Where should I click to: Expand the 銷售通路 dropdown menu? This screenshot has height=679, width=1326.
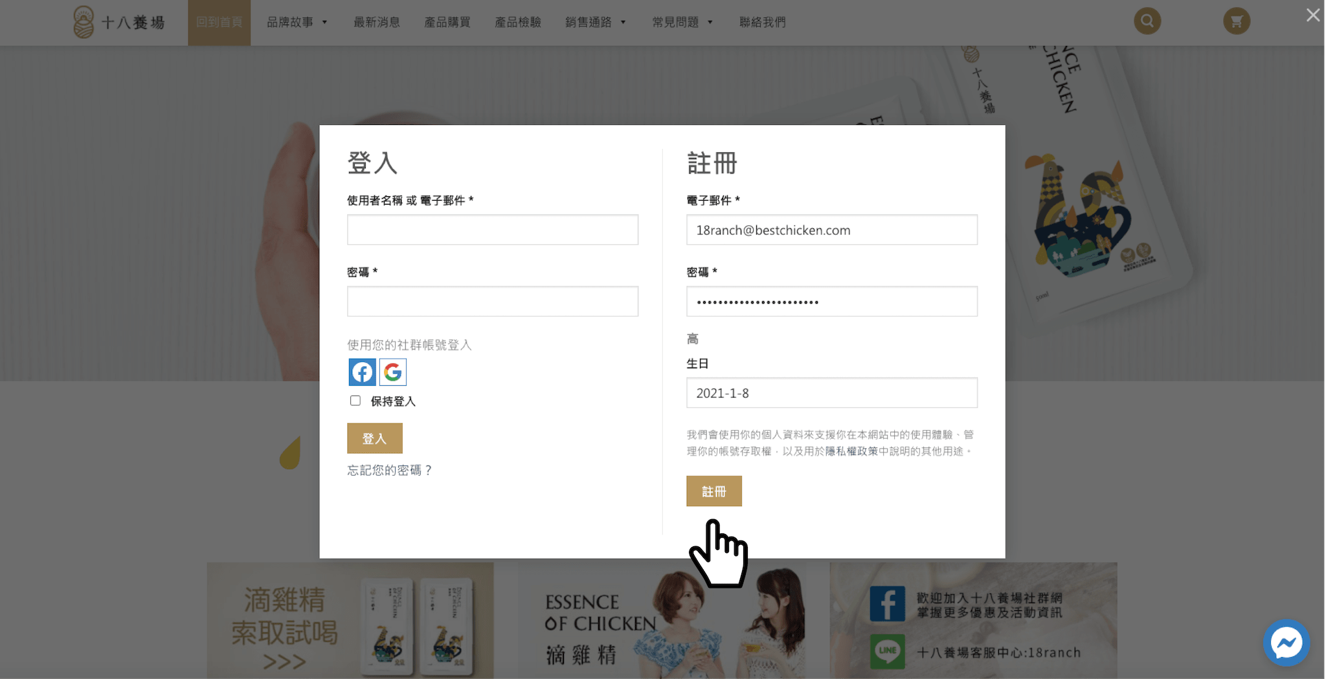click(x=595, y=23)
